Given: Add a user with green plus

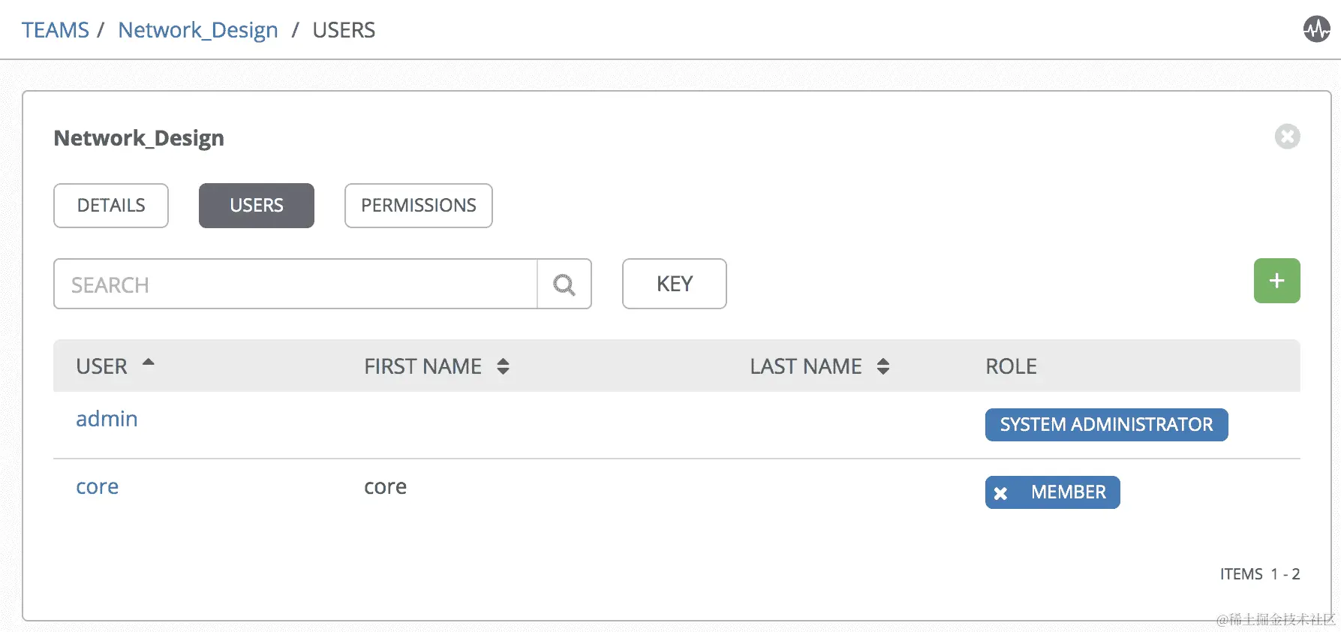Looking at the screenshot, I should (1276, 281).
